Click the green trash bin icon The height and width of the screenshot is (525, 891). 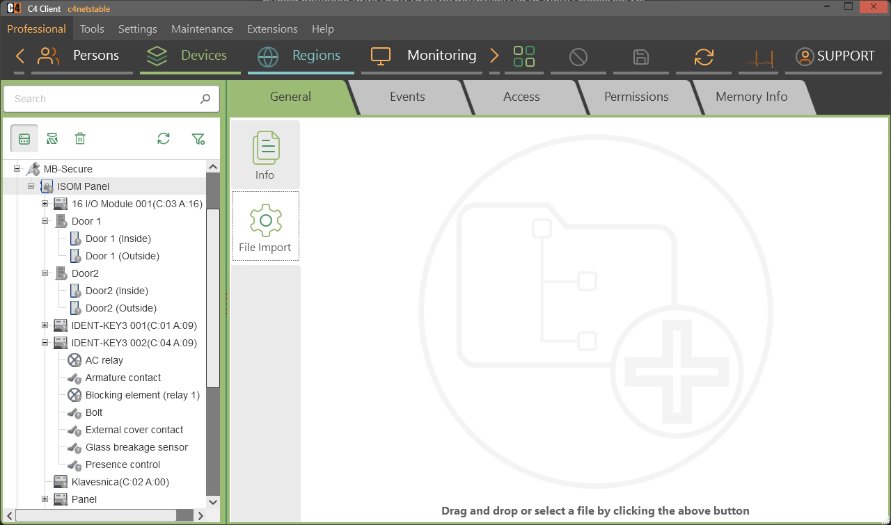[80, 139]
